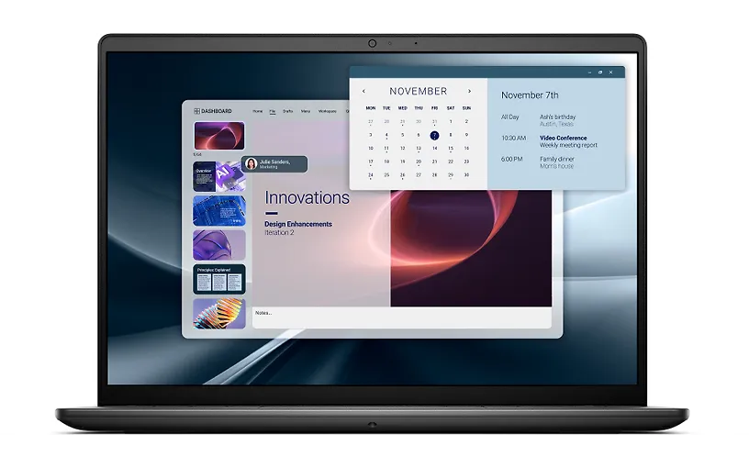Maximize the calendar window
The width and height of the screenshot is (749, 468).
tap(600, 72)
